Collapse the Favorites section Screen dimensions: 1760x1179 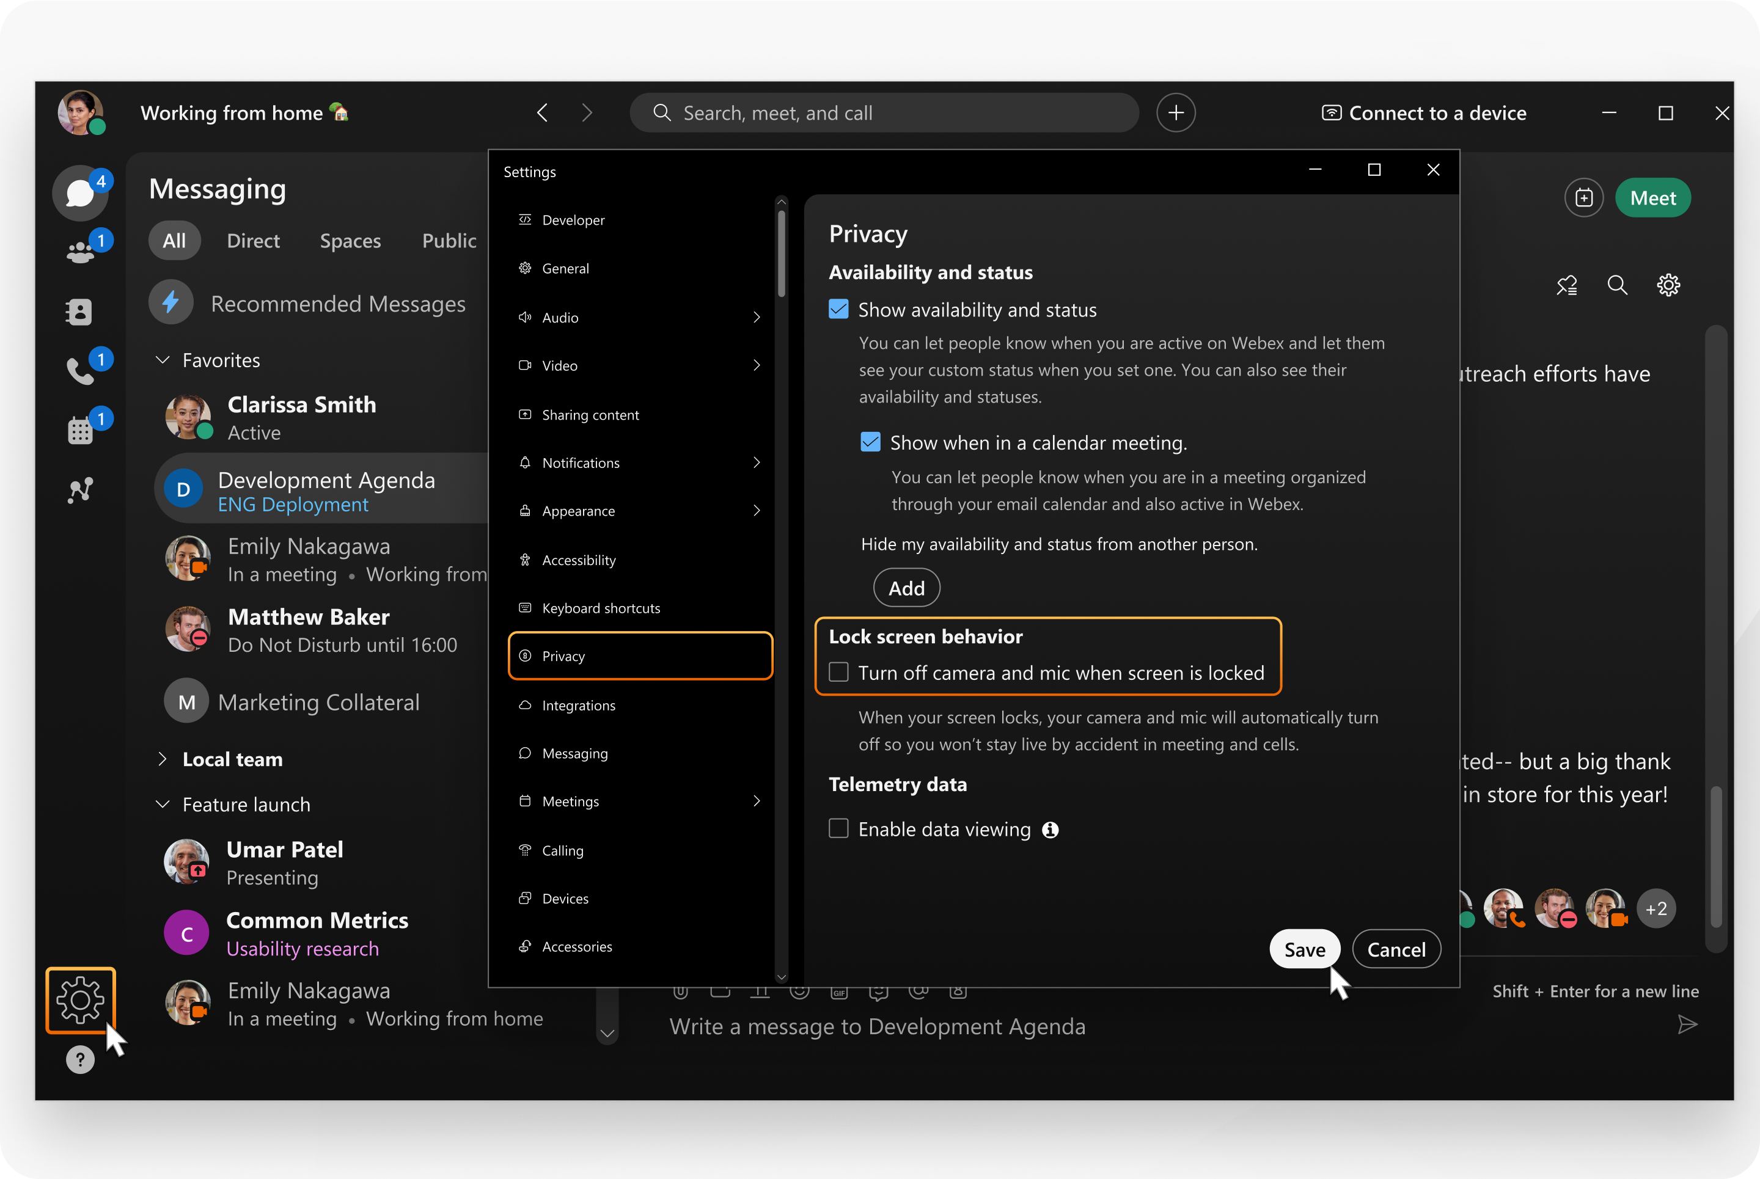(x=163, y=360)
